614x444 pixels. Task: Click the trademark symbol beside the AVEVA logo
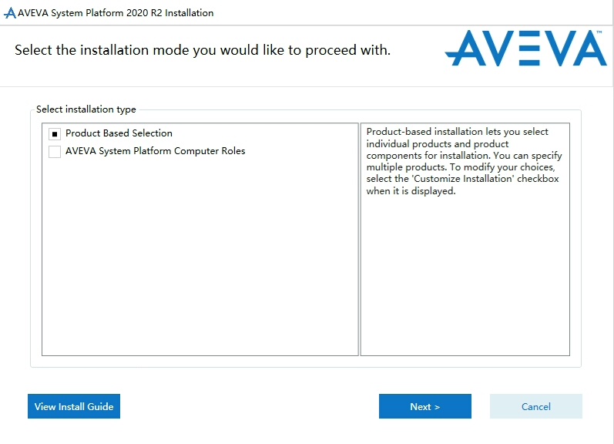tap(599, 33)
